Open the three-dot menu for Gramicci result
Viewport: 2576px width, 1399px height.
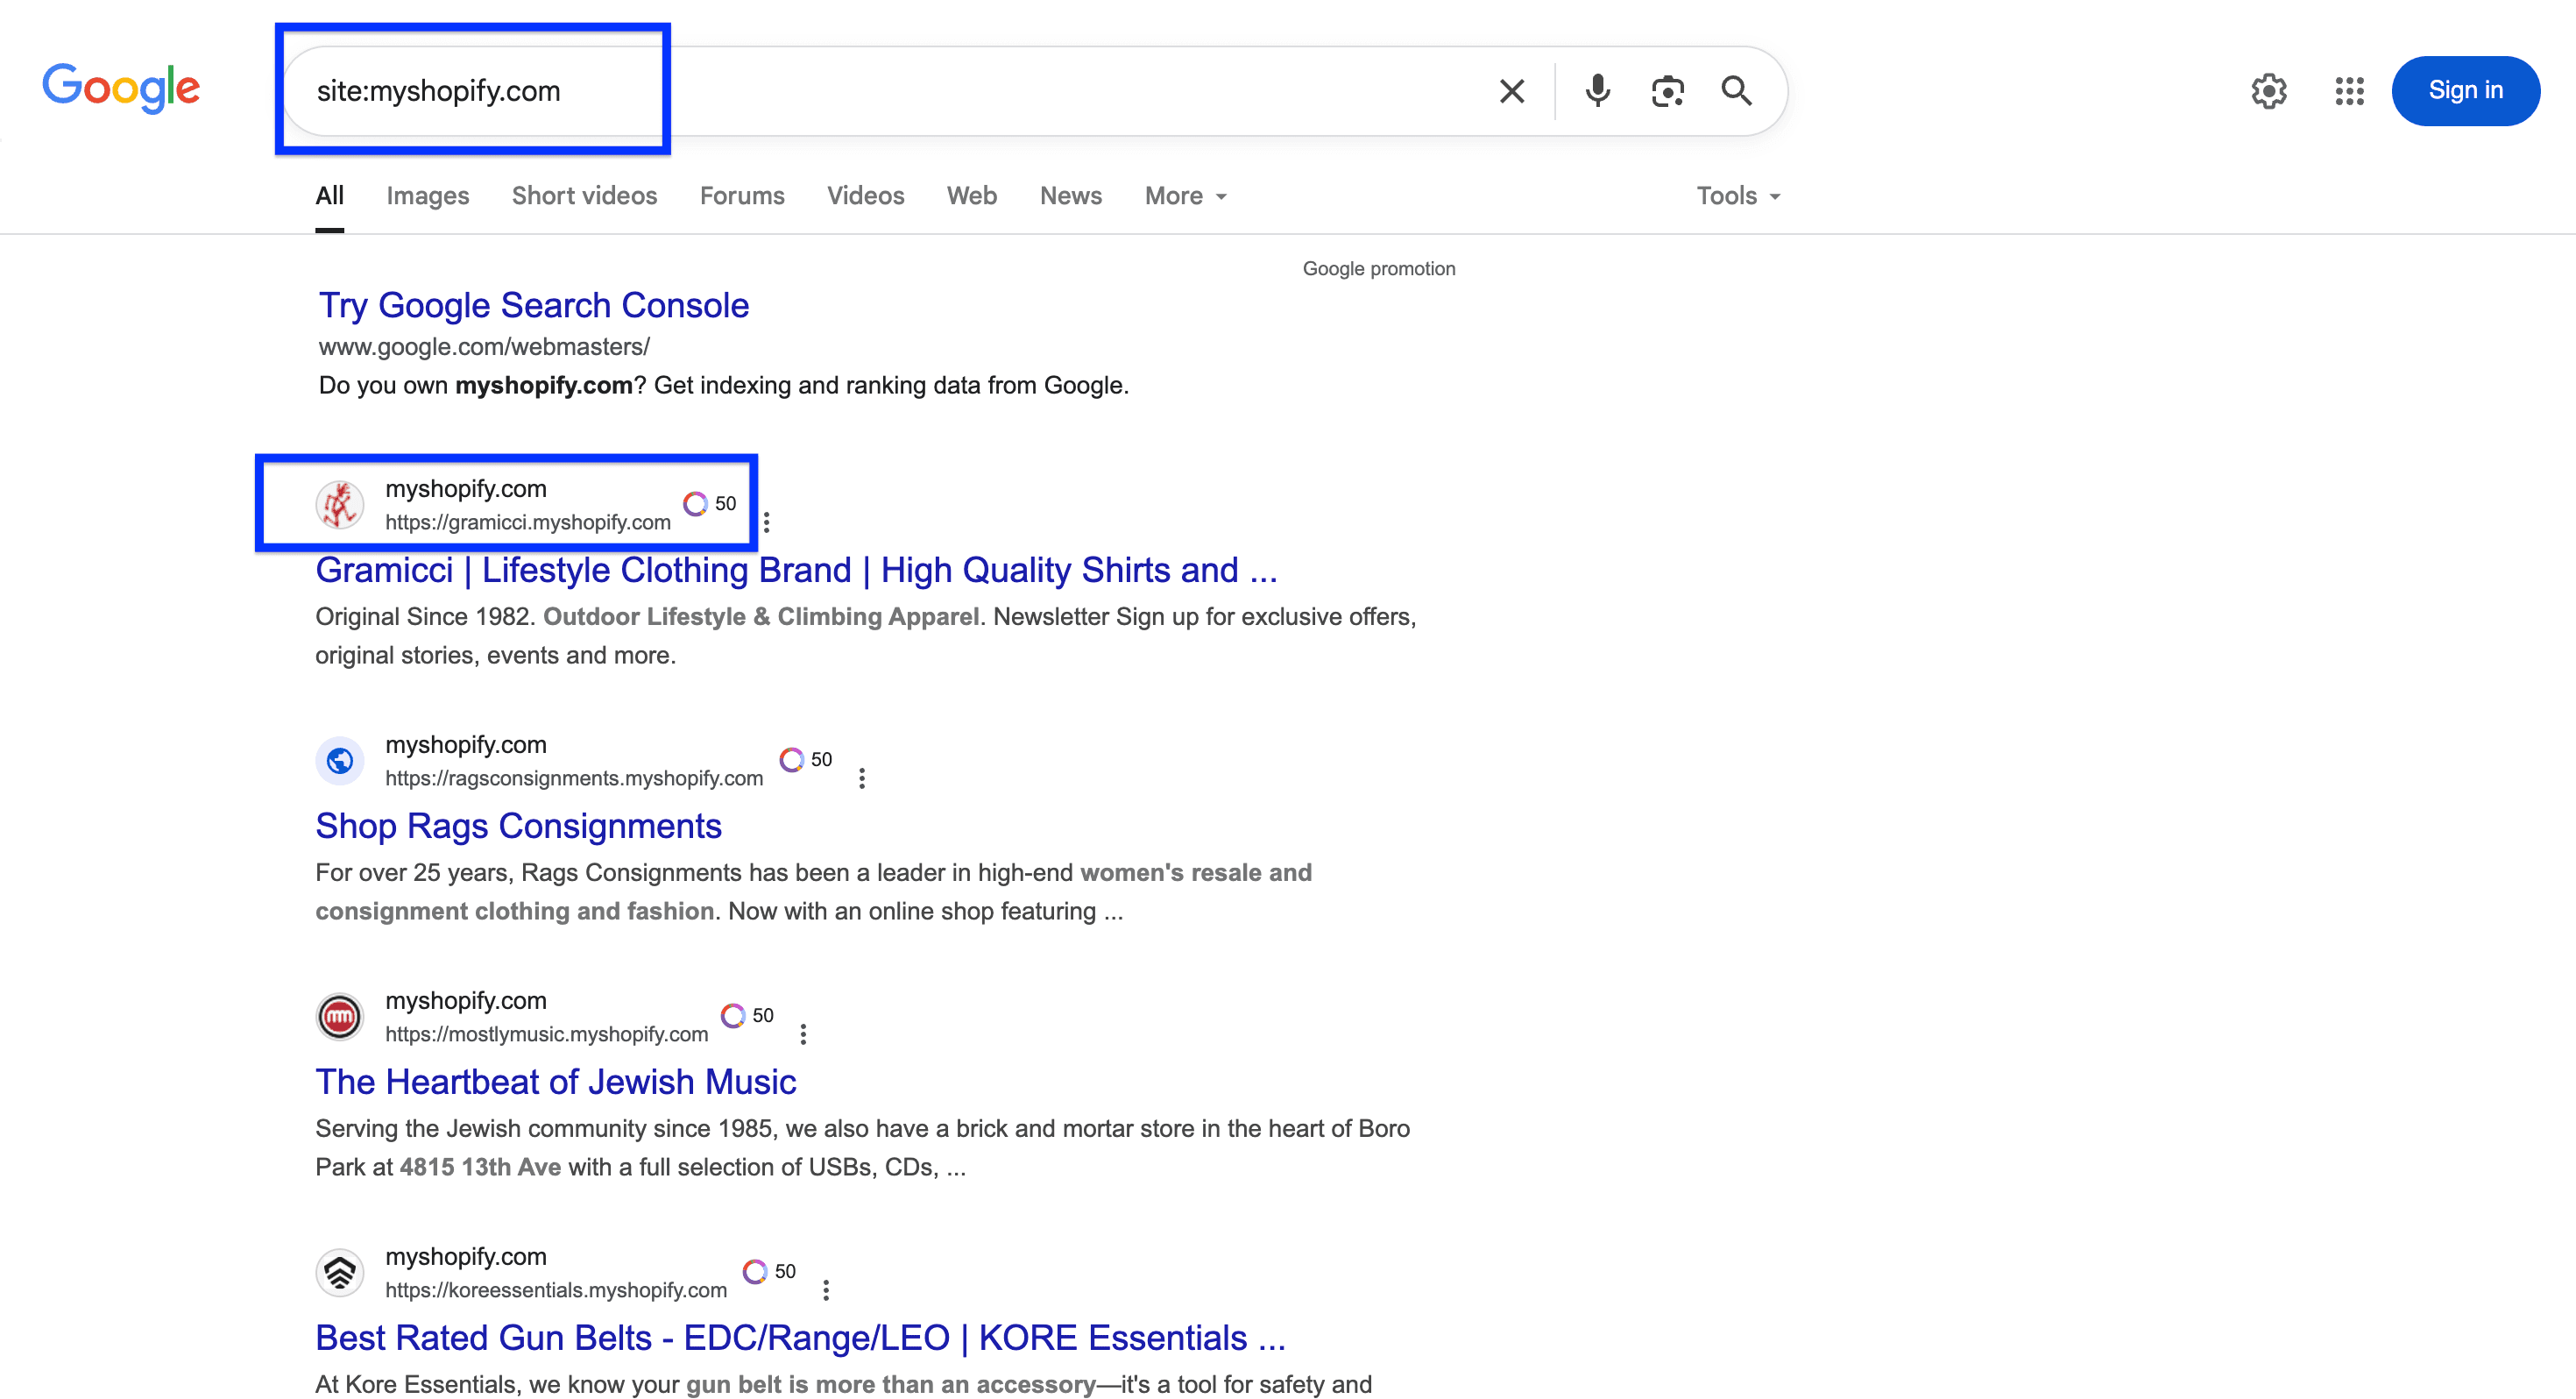767,522
